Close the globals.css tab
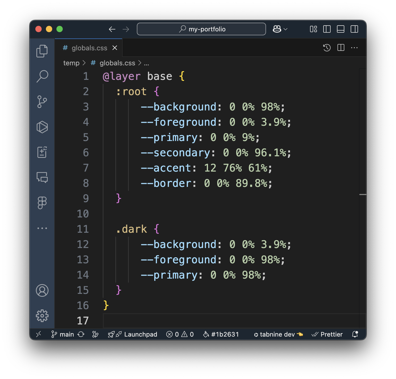Viewport: 396px width, 379px height. click(x=115, y=48)
